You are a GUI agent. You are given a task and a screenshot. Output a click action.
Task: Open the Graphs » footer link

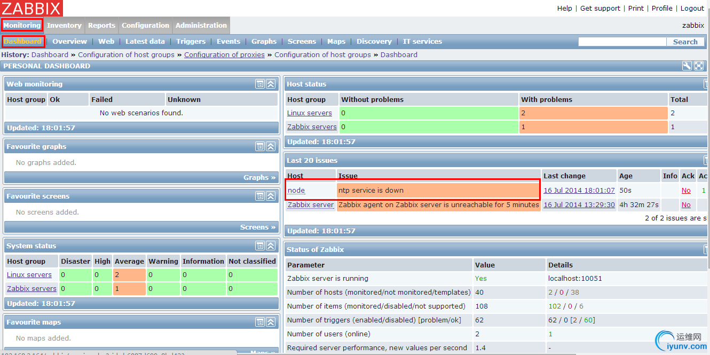tap(259, 177)
